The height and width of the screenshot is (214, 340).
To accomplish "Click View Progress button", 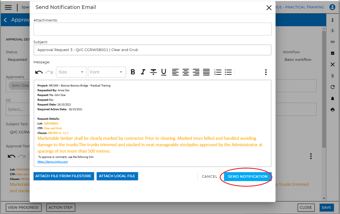I will tap(23, 208).
